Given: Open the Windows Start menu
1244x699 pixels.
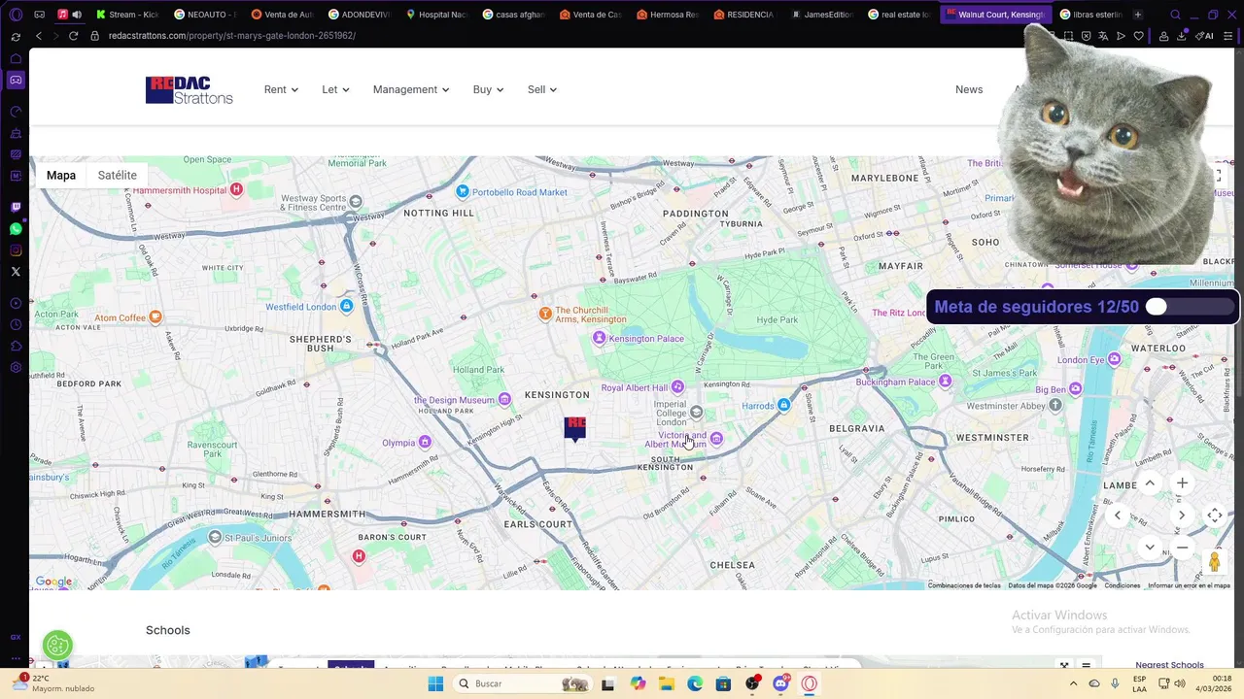Looking at the screenshot, I should (435, 683).
